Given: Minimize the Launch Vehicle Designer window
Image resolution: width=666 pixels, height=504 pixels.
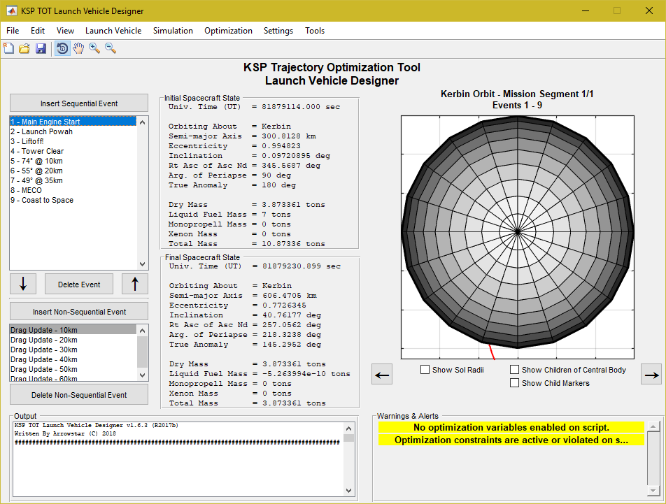Looking at the screenshot, I should pyautogui.click(x=586, y=10).
